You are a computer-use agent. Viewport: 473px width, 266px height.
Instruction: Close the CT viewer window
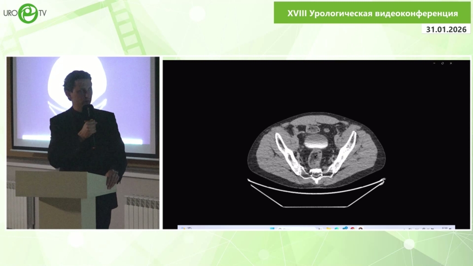451,63
